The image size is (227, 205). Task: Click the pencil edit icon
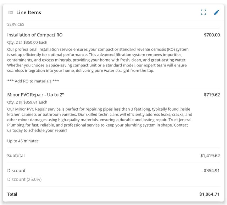pos(216,12)
